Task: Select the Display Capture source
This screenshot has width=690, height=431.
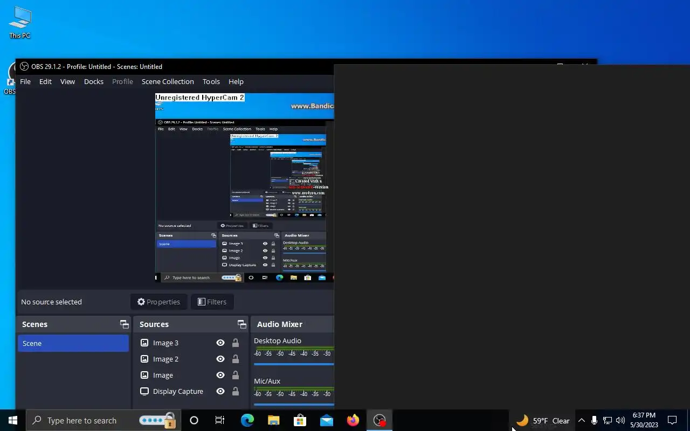Action: (x=178, y=391)
